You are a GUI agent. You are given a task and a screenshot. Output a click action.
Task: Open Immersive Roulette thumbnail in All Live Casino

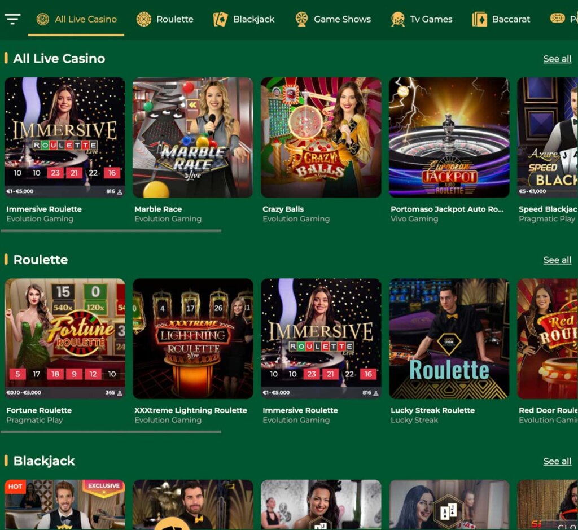(x=65, y=137)
